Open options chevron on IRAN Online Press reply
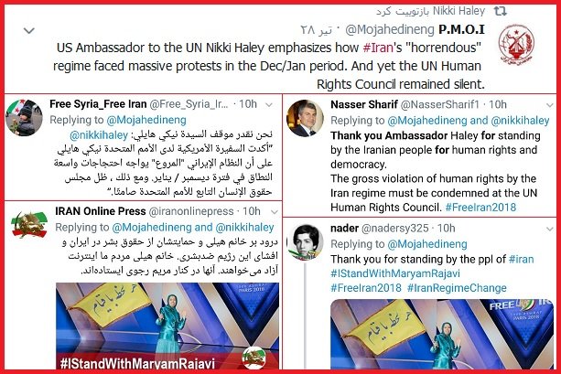 pos(275,212)
